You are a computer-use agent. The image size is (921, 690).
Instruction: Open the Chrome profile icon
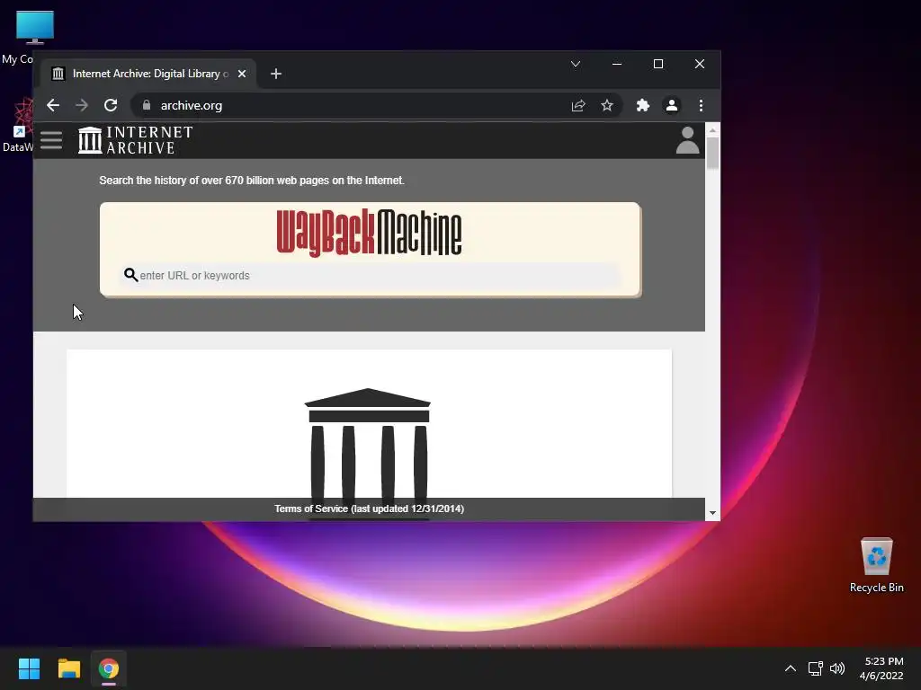pyautogui.click(x=671, y=106)
